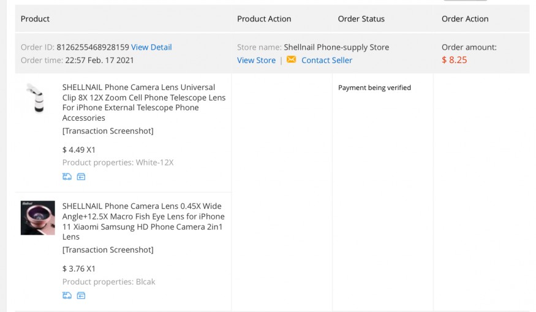Open the fish eye lens product thumbnail

coord(38,218)
